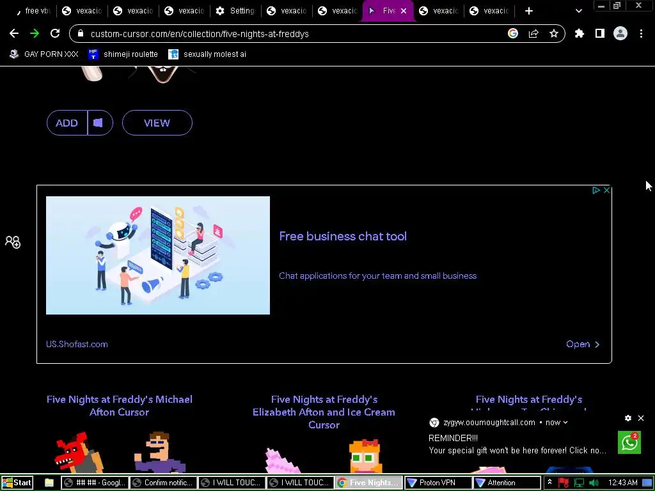Click the REMINDER!!! notification text
Screen dimensions: 655x491
tap(454, 438)
